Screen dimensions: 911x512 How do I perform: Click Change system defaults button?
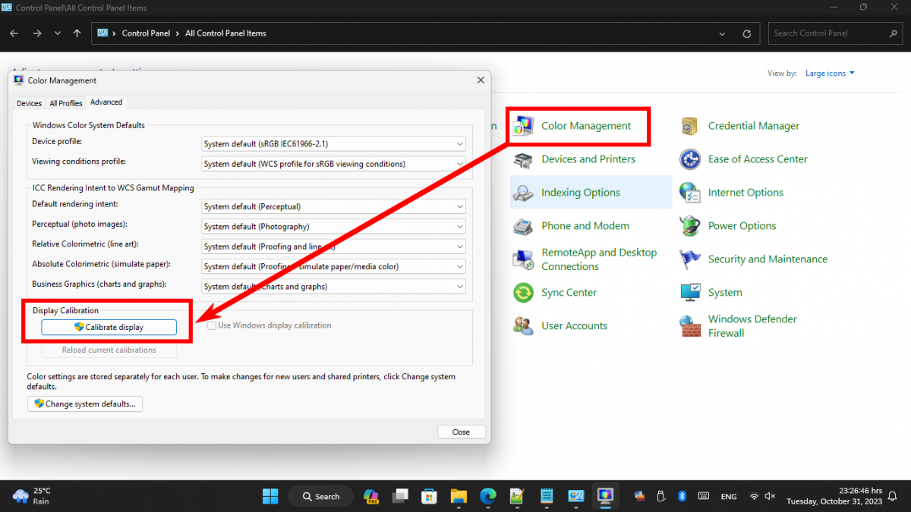[85, 404]
